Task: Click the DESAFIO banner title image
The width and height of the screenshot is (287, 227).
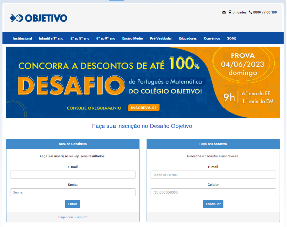Action: 71,85
